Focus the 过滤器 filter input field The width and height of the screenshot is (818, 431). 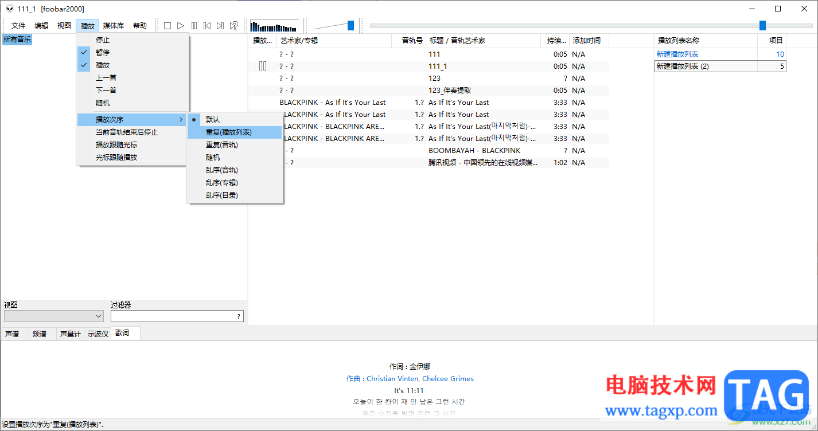tap(177, 316)
